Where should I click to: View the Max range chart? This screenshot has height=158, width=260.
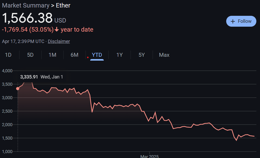pyautogui.click(x=164, y=55)
